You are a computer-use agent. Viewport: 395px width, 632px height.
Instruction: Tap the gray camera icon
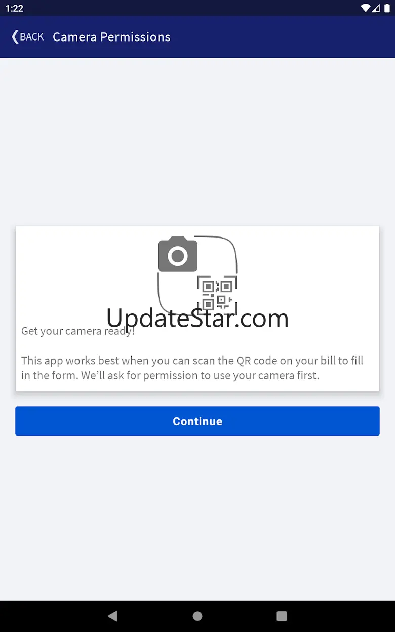tap(178, 254)
